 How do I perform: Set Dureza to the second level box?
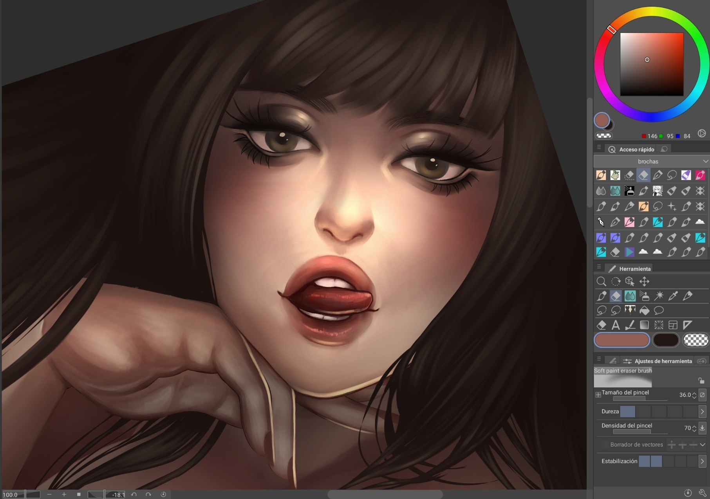tap(643, 411)
